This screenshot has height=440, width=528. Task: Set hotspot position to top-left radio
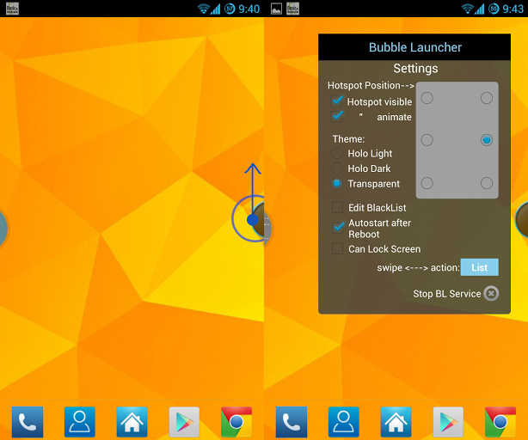point(427,98)
